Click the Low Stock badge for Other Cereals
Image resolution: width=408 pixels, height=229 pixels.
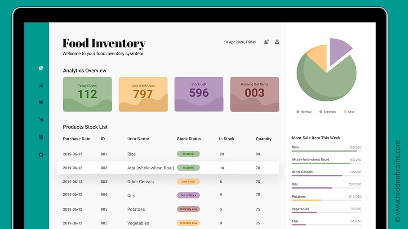[188, 181]
